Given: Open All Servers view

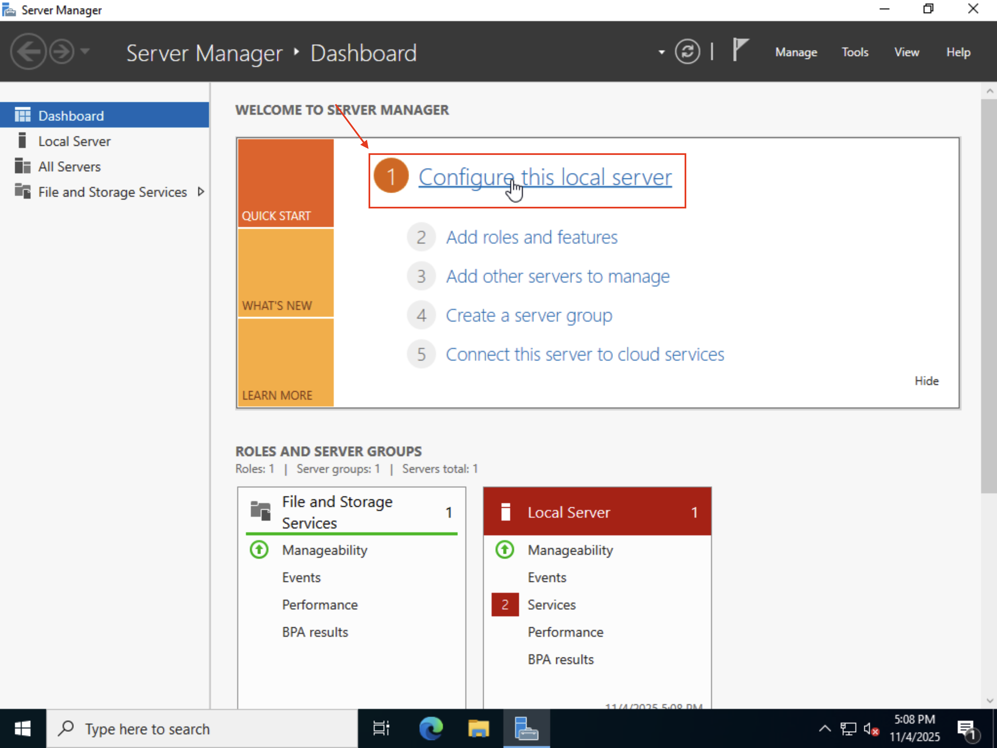Looking at the screenshot, I should point(68,166).
